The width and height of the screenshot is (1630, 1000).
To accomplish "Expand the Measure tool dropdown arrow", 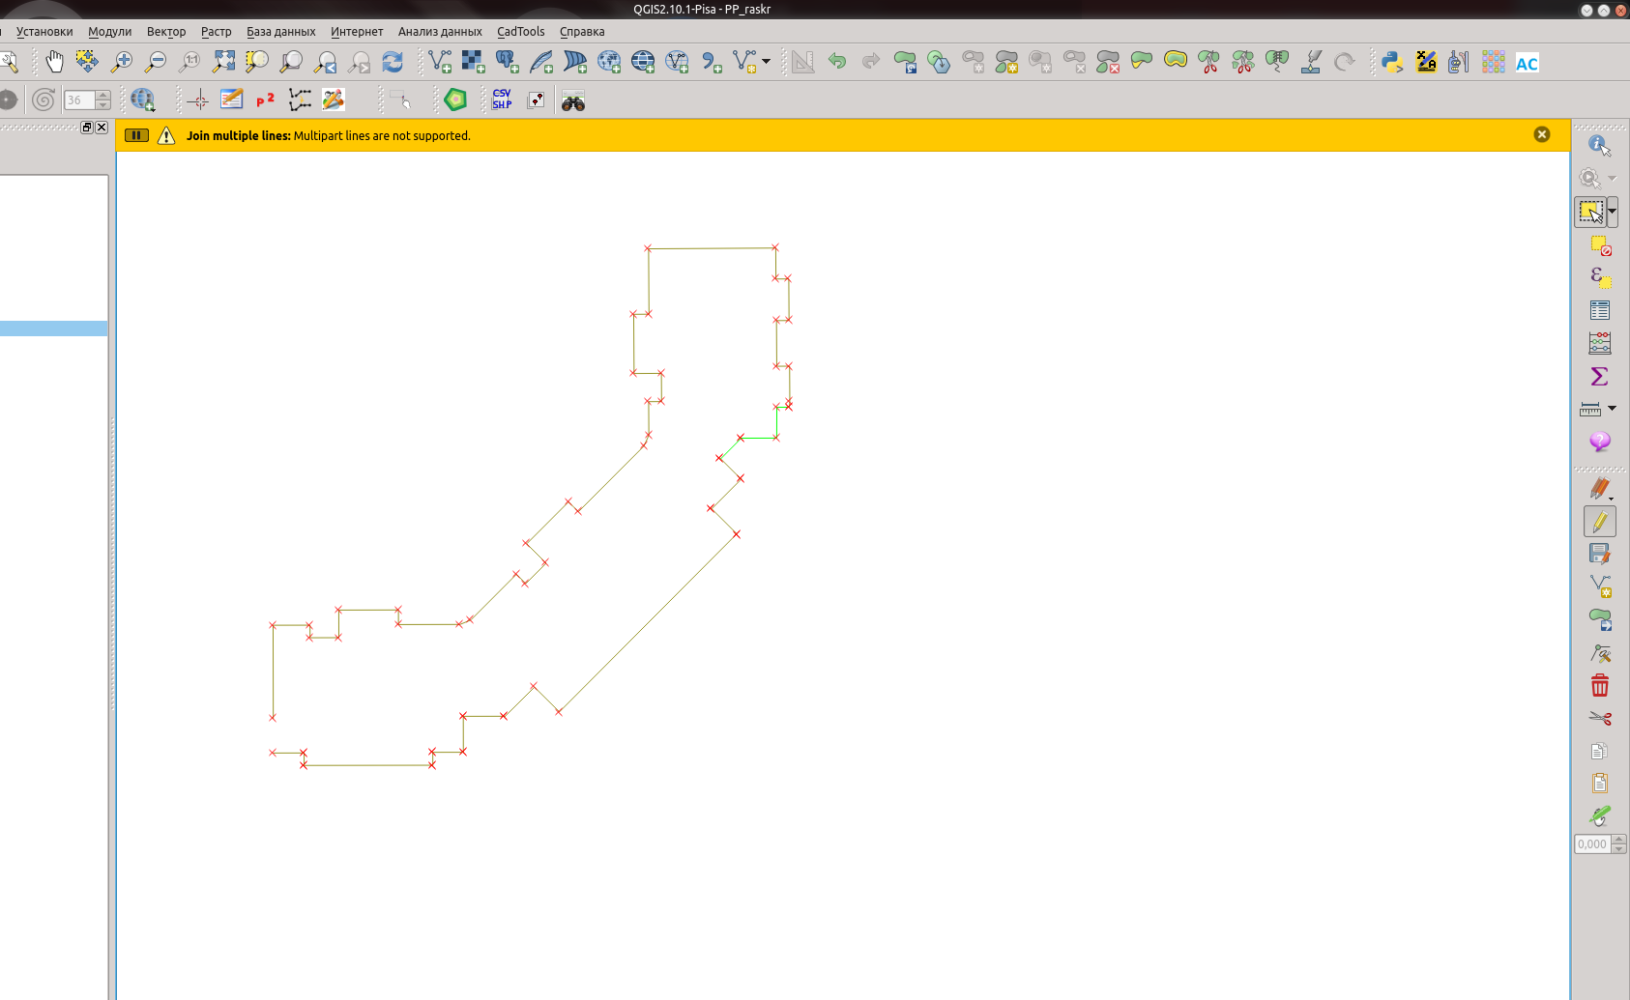I will tap(1612, 409).
